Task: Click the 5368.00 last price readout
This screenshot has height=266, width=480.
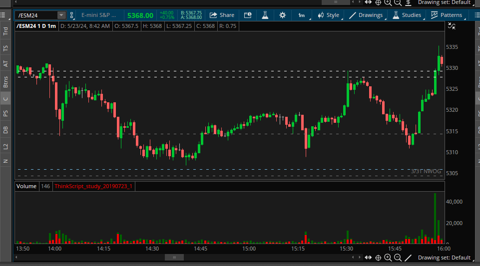Action: (x=140, y=15)
